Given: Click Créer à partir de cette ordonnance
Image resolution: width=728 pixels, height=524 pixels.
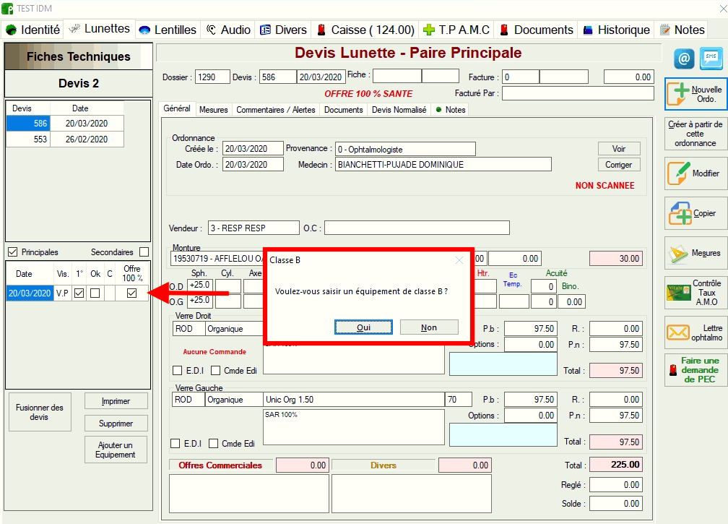Looking at the screenshot, I should click(695, 134).
